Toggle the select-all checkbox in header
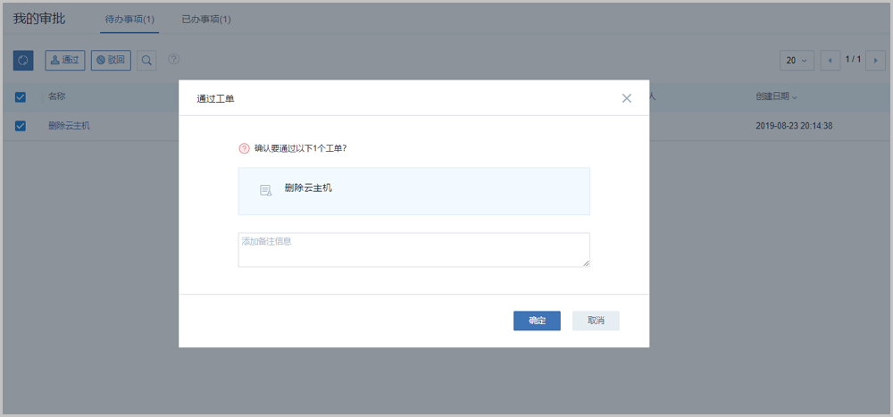This screenshot has height=417, width=893. [21, 96]
